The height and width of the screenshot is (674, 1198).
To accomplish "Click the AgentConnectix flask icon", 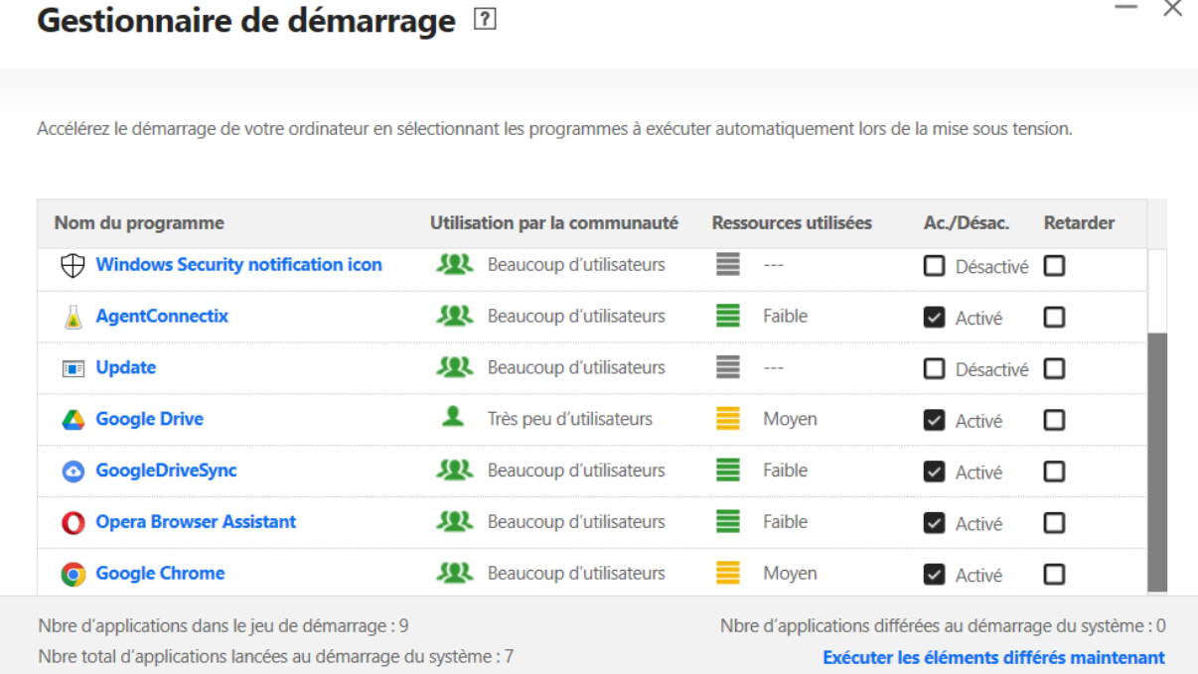I will click(70, 316).
